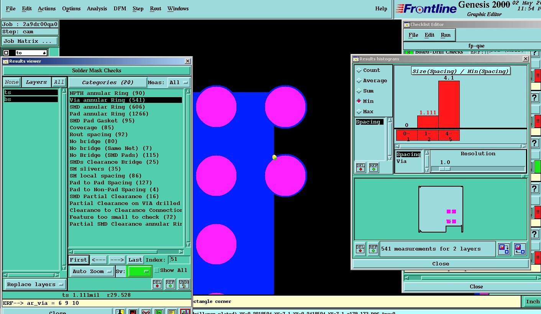Screen dimensions: 541x314
Task: Click the categories list scroll-down arrow
Action: click(x=188, y=244)
